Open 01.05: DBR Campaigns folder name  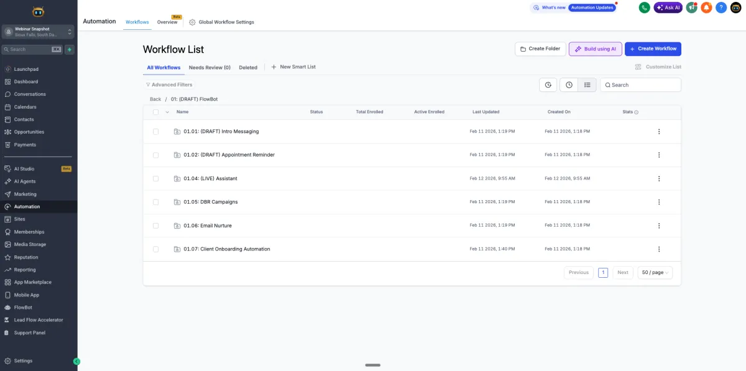[211, 202]
